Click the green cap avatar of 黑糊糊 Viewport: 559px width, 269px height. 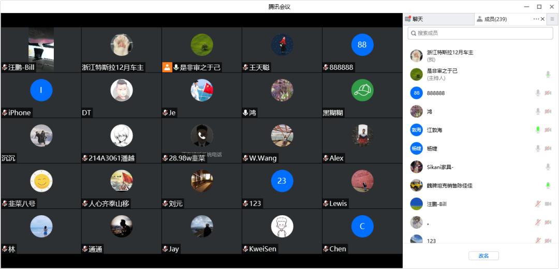[x=362, y=90]
